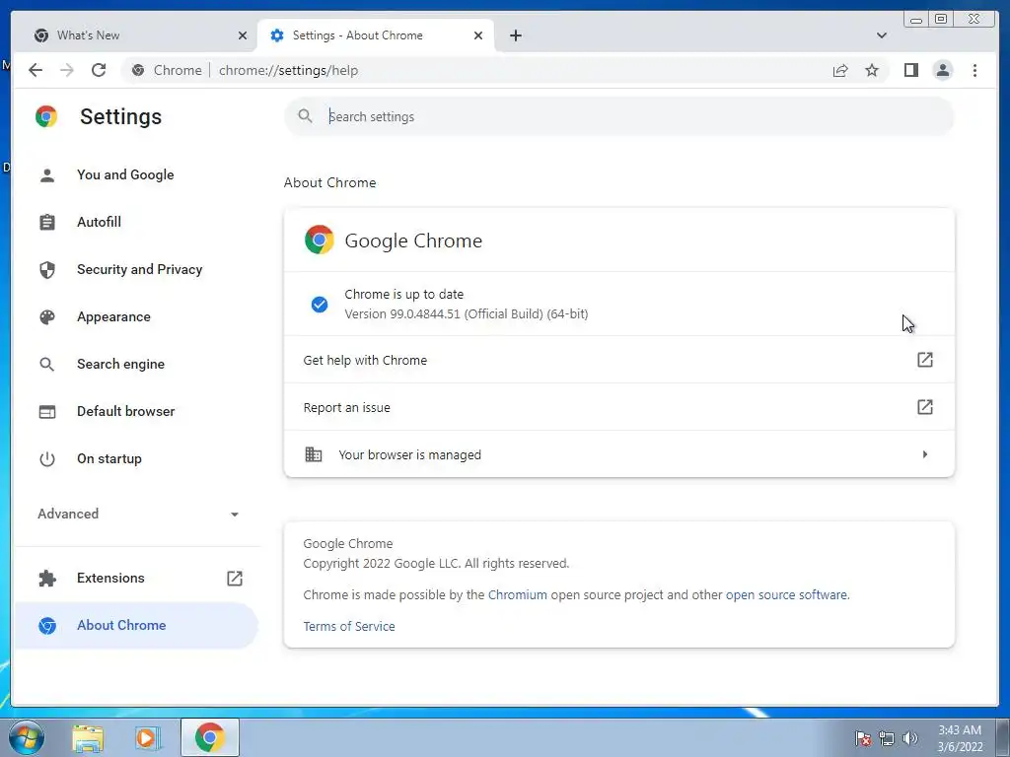The image size is (1010, 757).
Task: Open On startup settings
Action: (x=108, y=459)
